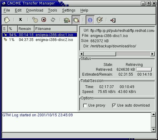This screenshot has height=140, width=158.
Task: Click the Restart arrows toolbar icon
Action: 53,20
